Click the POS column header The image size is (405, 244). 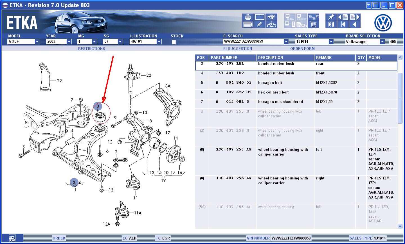point(202,58)
